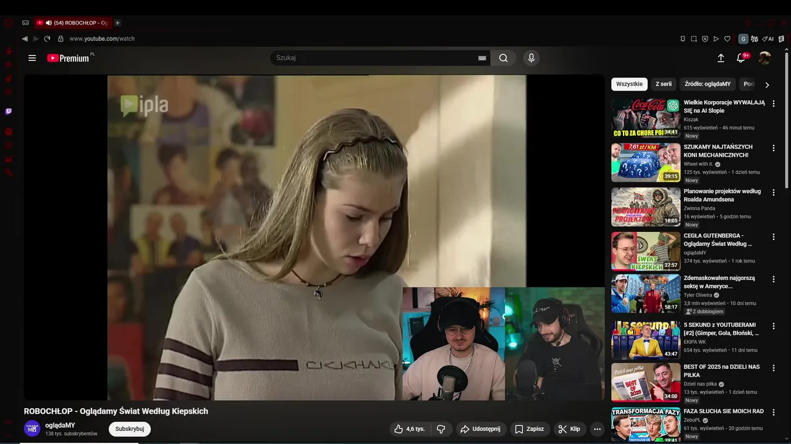Image resolution: width=791 pixels, height=444 pixels.
Task: Open GX Corner gamepad icon
Action: pos(25,23)
